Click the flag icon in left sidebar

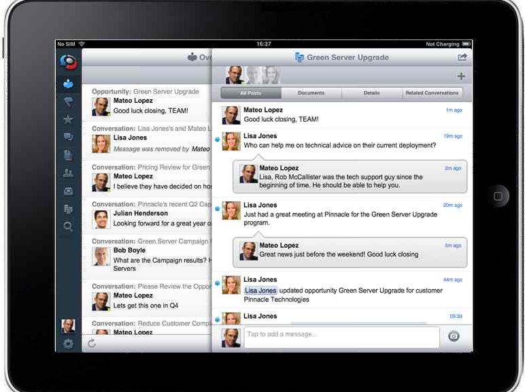tap(68, 102)
